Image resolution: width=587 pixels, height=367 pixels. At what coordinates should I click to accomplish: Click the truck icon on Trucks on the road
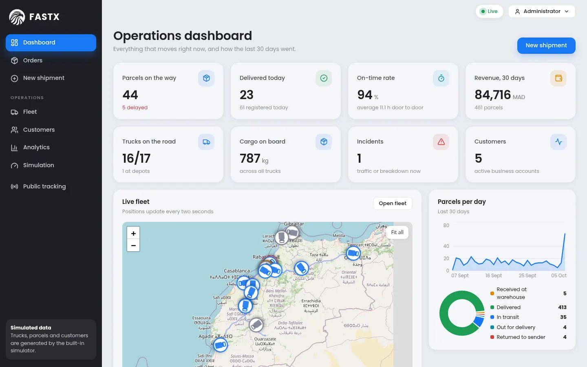click(206, 142)
